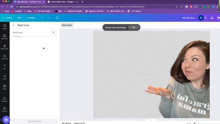Open the faire bookmark
220x124 pixels.
tap(58, 11)
